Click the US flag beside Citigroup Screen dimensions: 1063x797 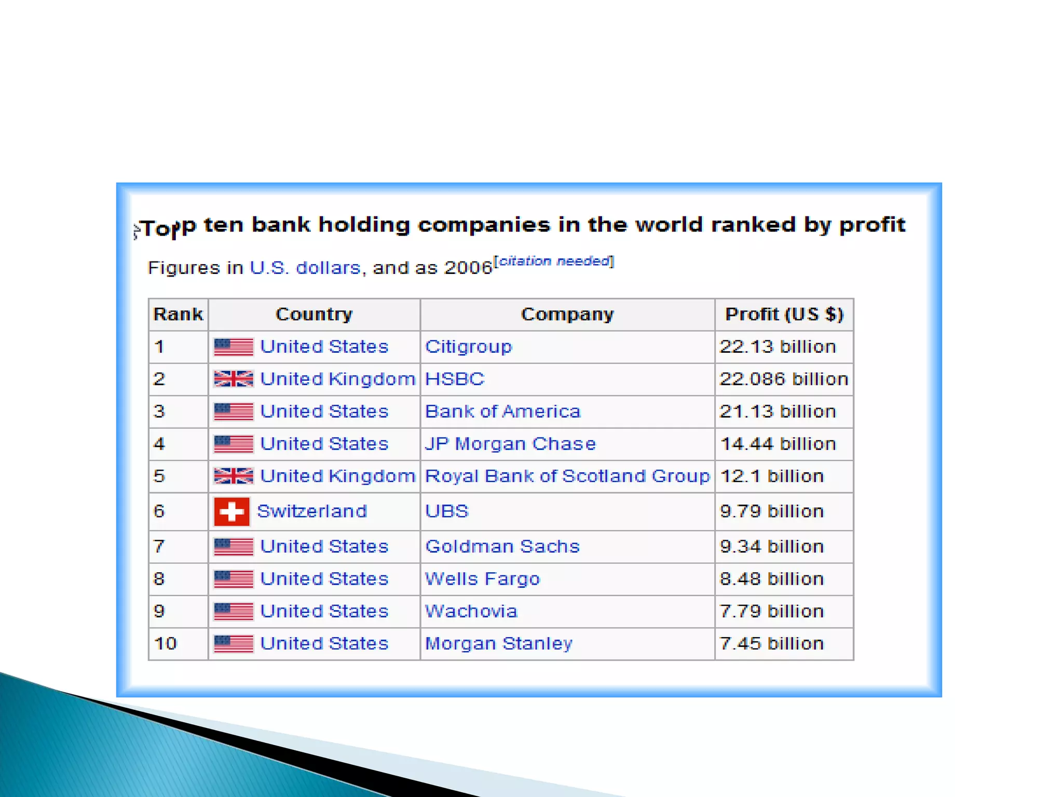coord(233,347)
